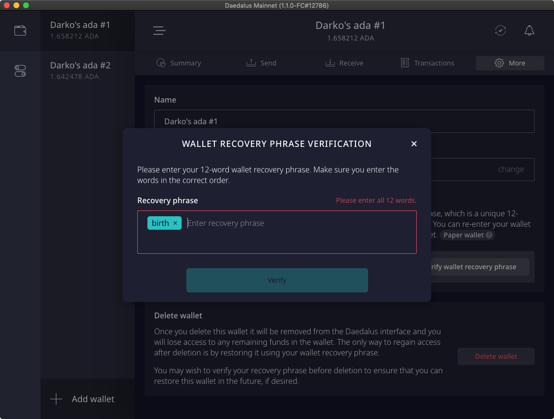Select Darko's ada #2 wallet in sidebar

88,71
